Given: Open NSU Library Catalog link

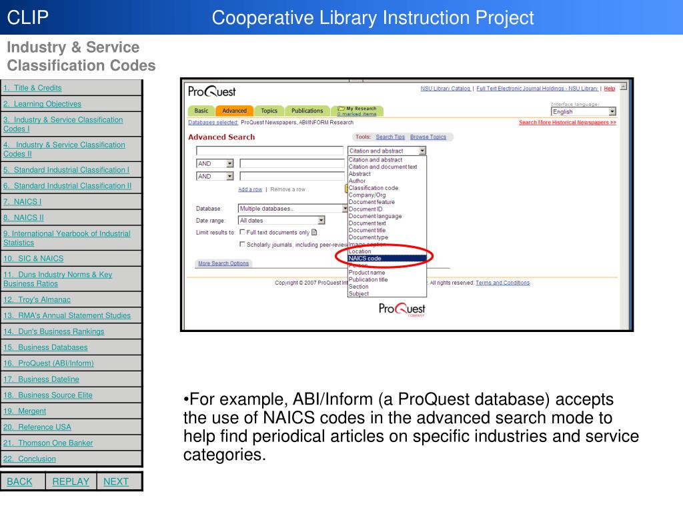Looking at the screenshot, I should 445,89.
